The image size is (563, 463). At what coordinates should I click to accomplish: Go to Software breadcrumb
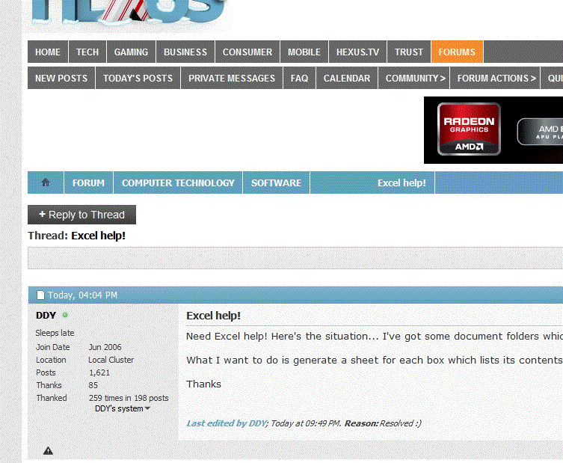[x=276, y=183]
